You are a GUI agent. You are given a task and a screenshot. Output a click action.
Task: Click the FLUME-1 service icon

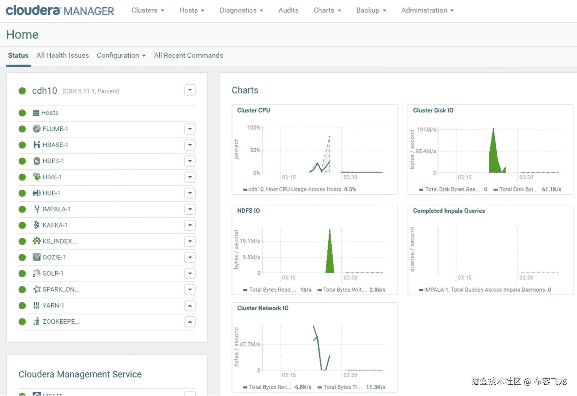[36, 129]
